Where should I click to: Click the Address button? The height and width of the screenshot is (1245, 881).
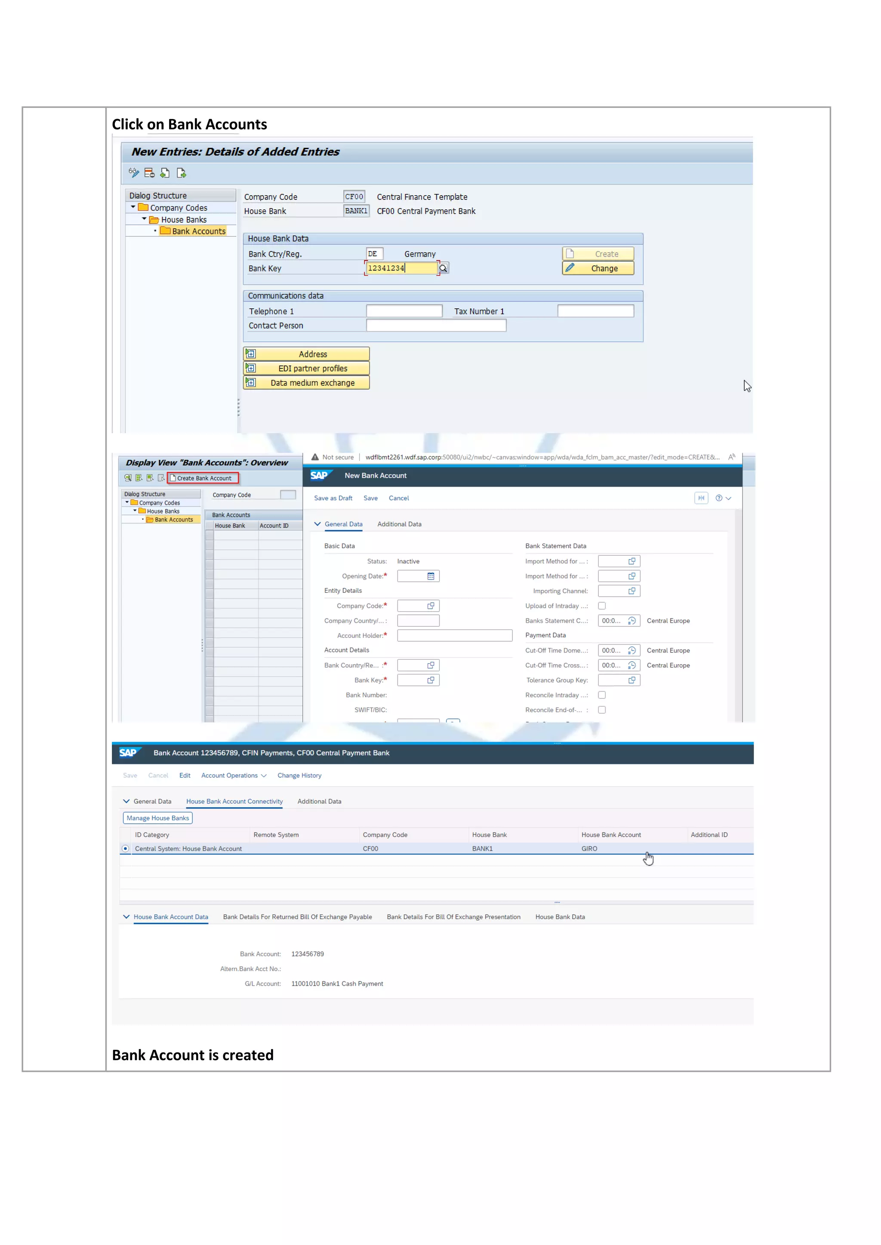point(307,353)
